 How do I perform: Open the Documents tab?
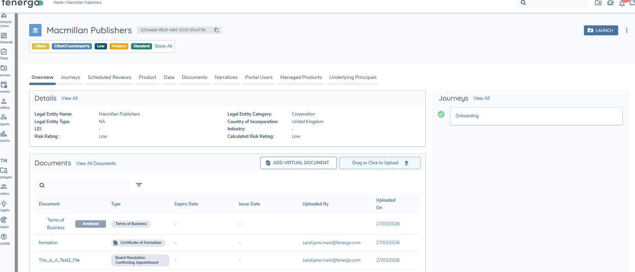195,77
